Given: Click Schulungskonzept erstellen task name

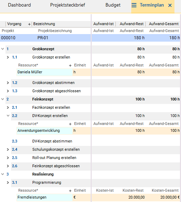Looking at the screenshot, I should pyautogui.click(x=56, y=149).
